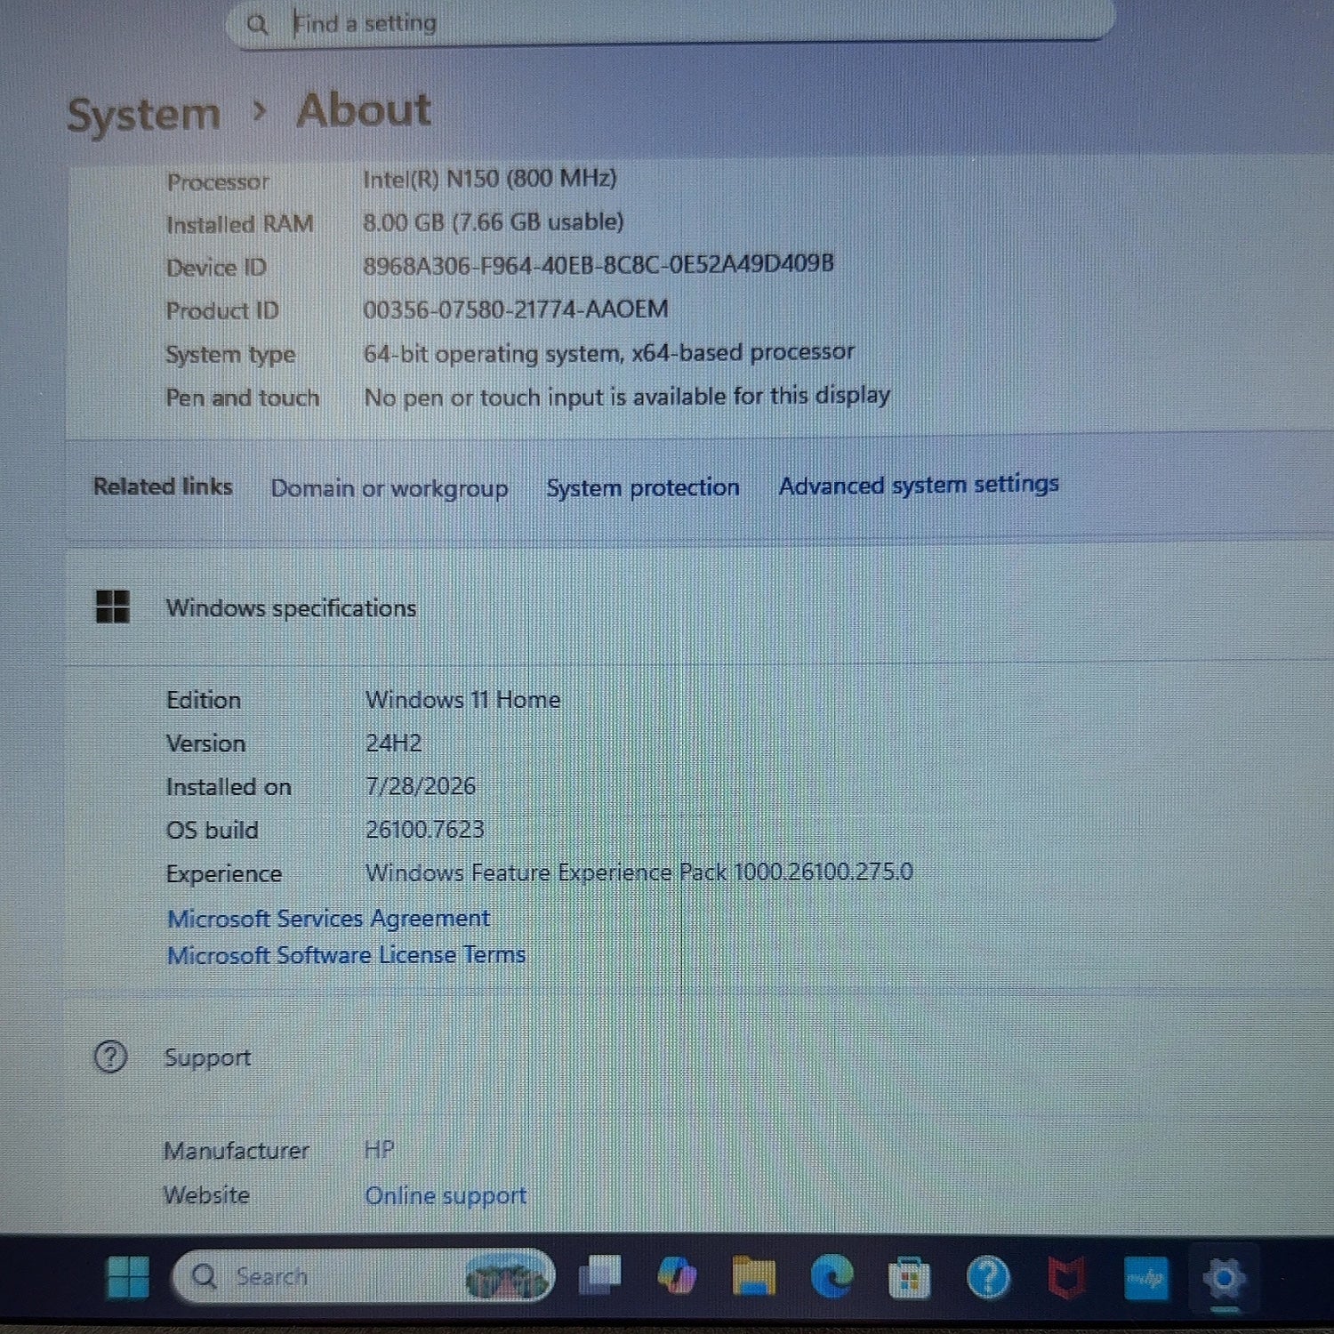Collapse the Support section header
The width and height of the screenshot is (1334, 1334).
(x=698, y=1057)
